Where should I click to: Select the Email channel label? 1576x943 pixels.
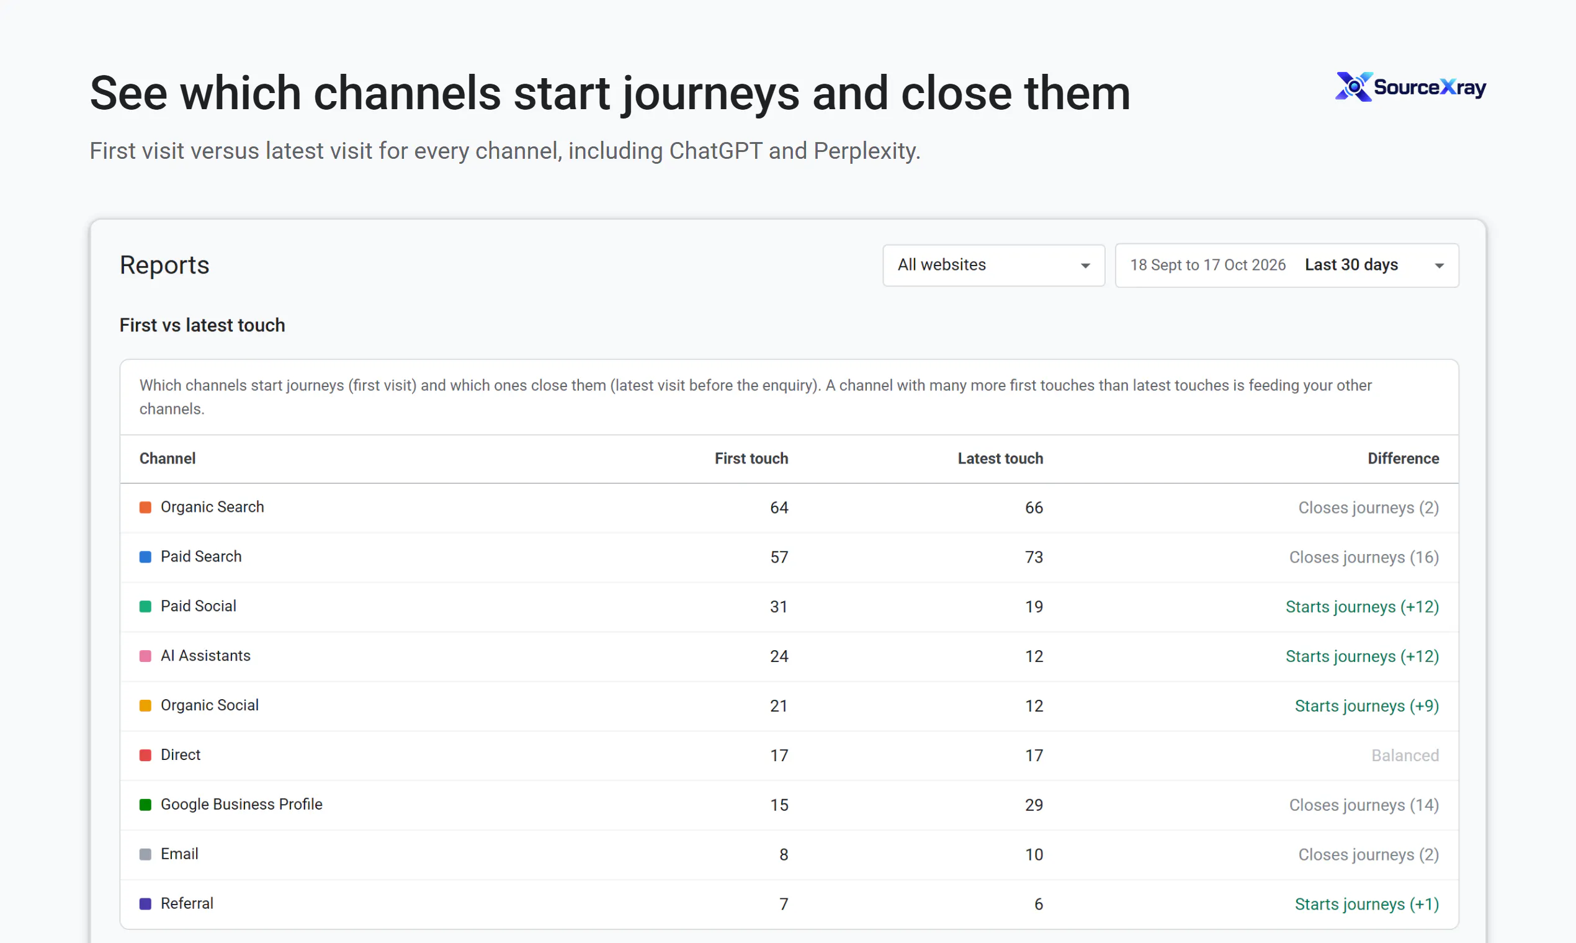coord(179,854)
